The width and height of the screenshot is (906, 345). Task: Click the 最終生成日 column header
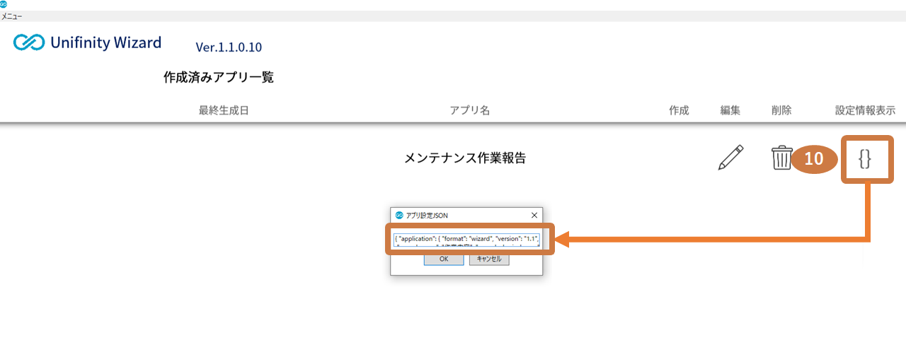click(224, 110)
